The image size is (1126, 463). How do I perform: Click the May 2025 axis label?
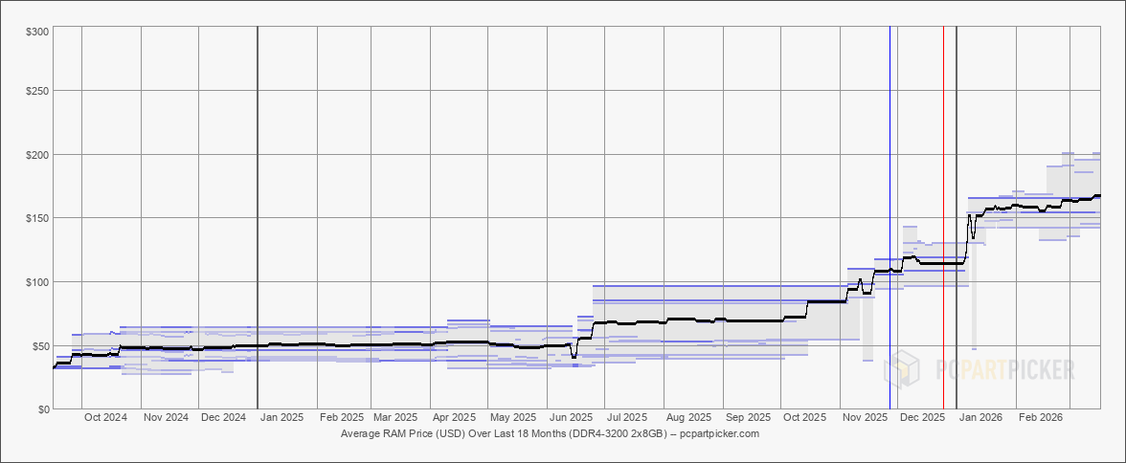[x=512, y=417]
